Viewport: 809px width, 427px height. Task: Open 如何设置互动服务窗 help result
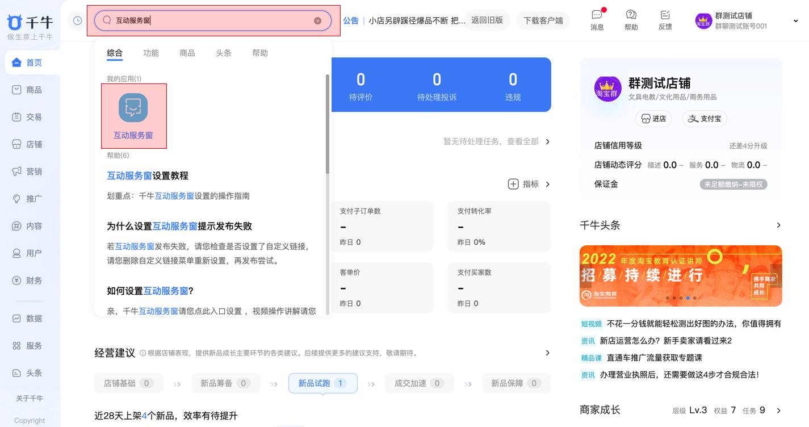click(x=150, y=291)
